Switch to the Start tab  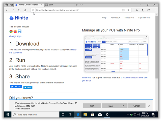click(60, 5)
